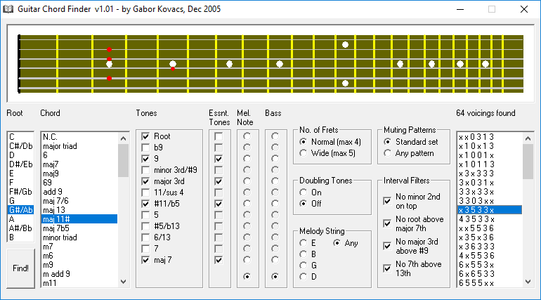
Task: Click the book icon in title bar
Action: 8,9
